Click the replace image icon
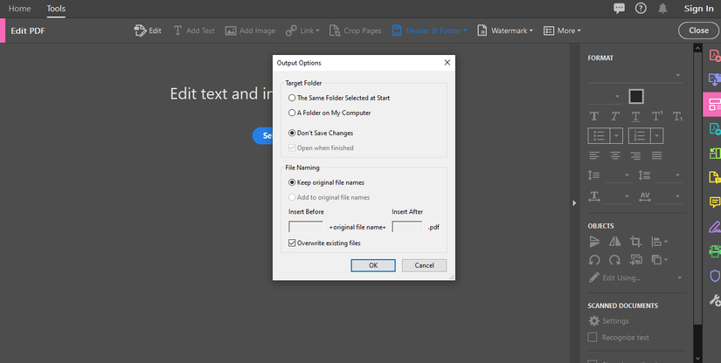Screen dimensions: 721x363 [635, 260]
